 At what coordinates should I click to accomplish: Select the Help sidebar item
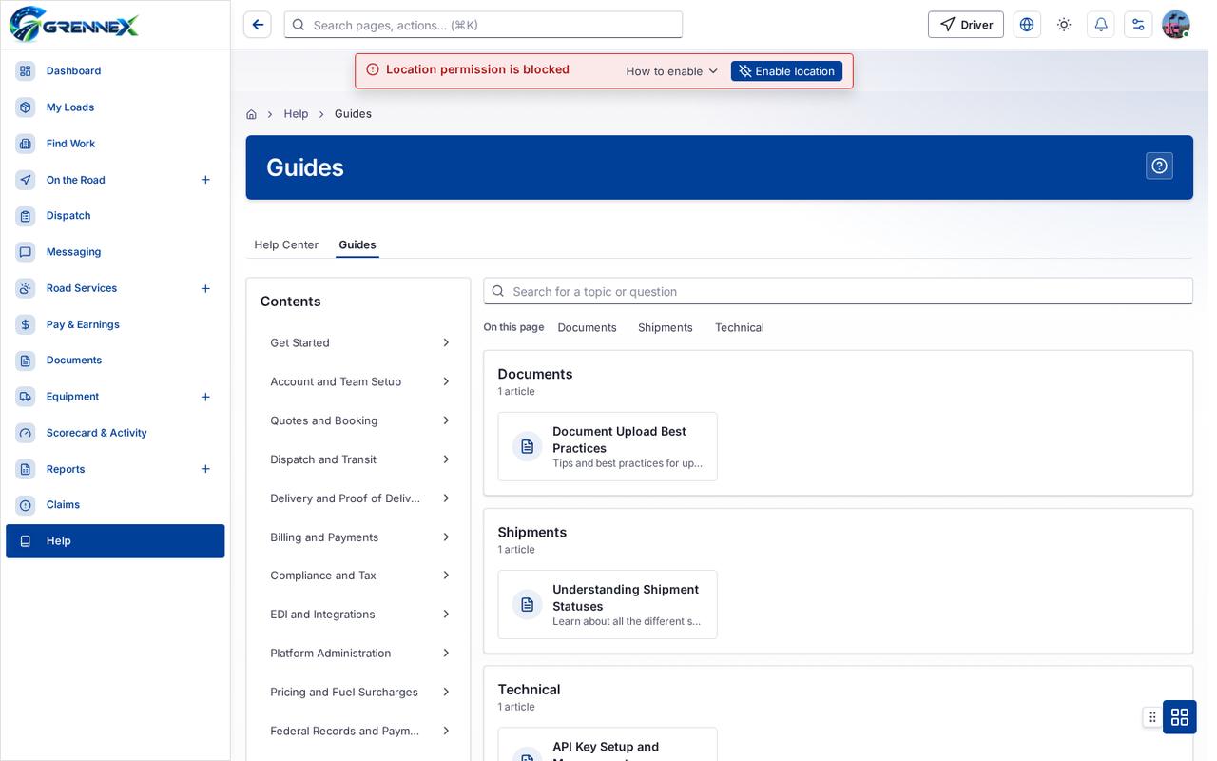(x=115, y=541)
